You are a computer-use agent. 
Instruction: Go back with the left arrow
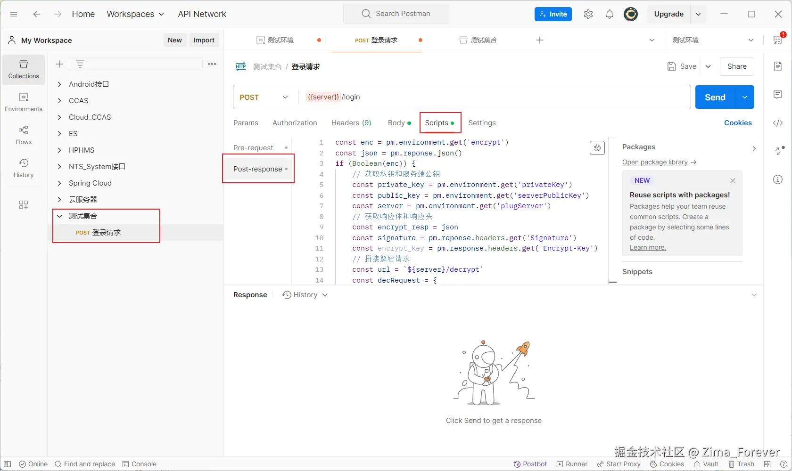point(37,14)
